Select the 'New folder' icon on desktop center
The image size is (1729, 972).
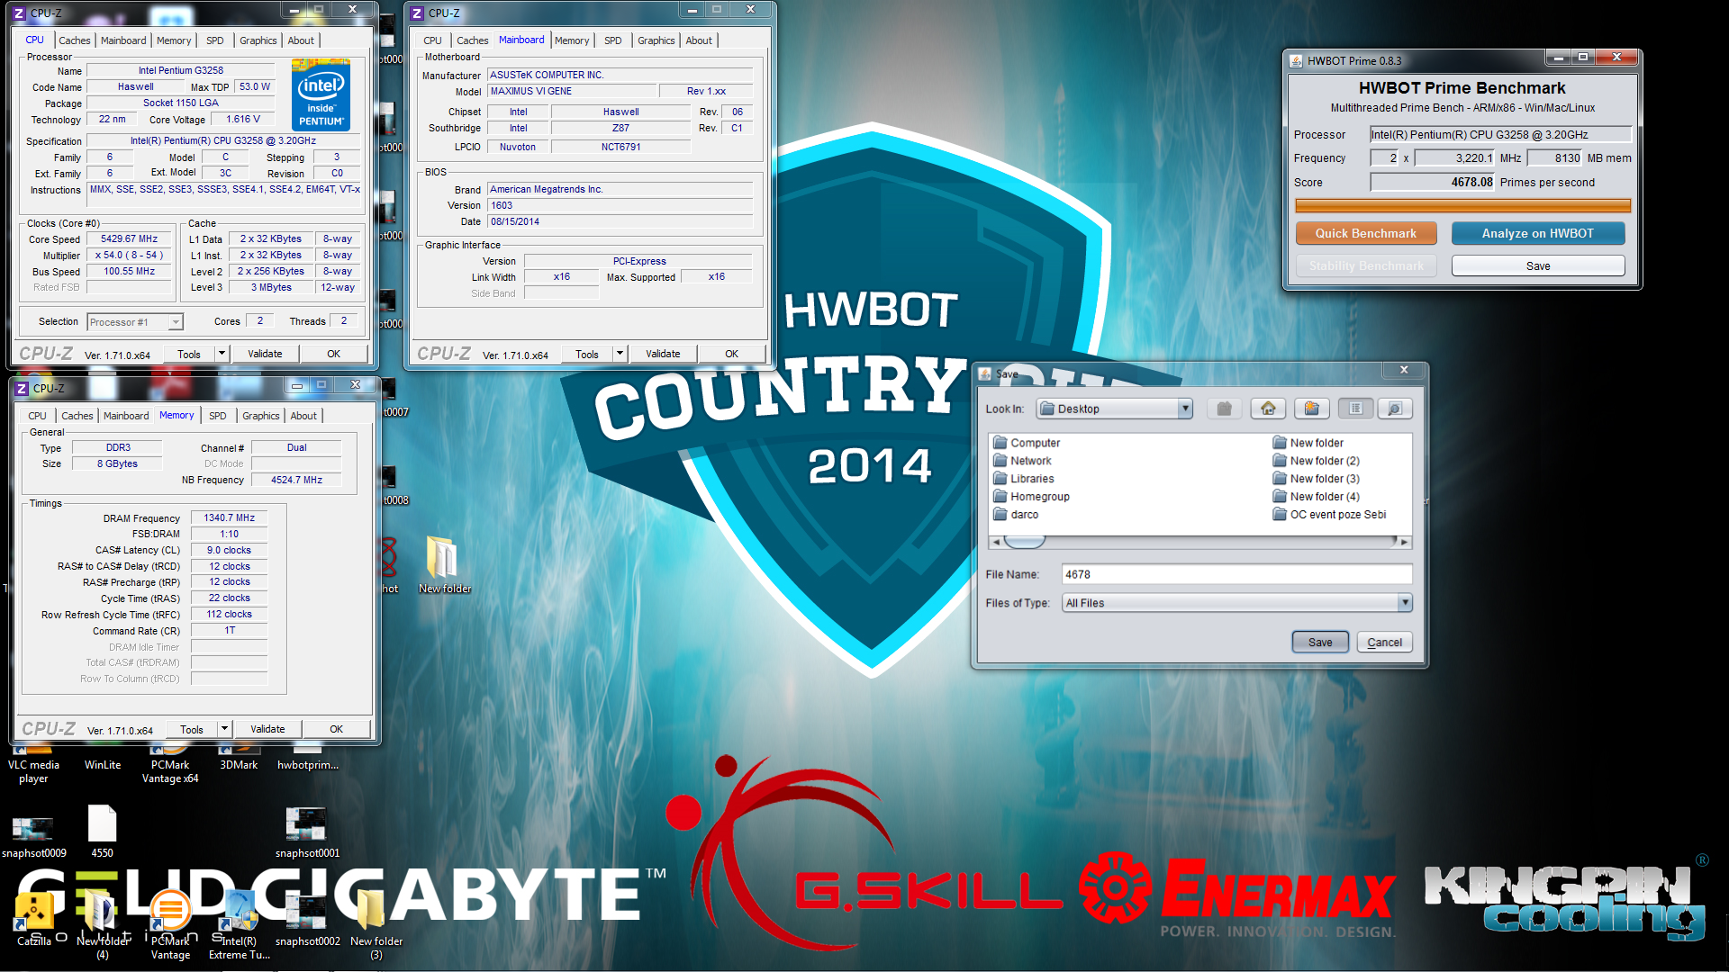tap(444, 565)
